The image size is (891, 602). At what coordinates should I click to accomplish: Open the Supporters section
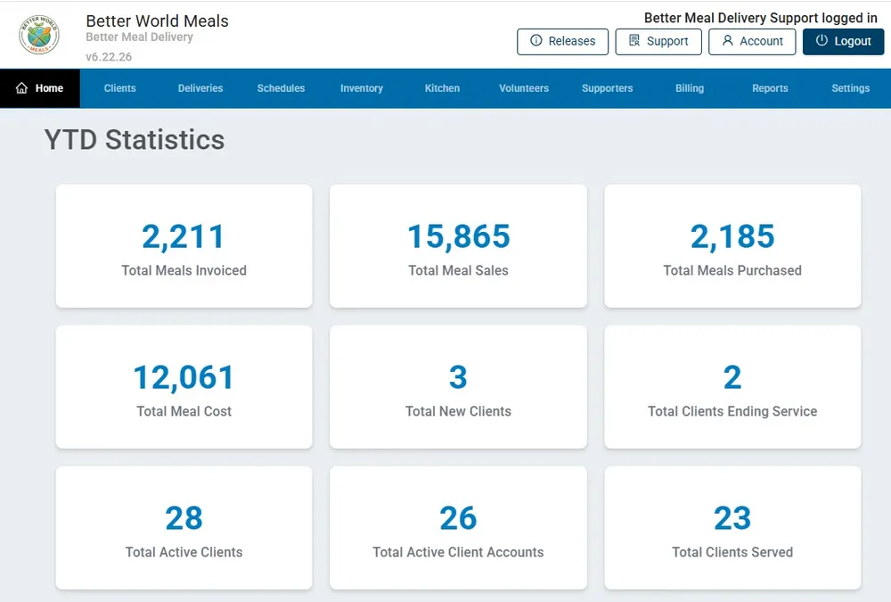pos(608,88)
